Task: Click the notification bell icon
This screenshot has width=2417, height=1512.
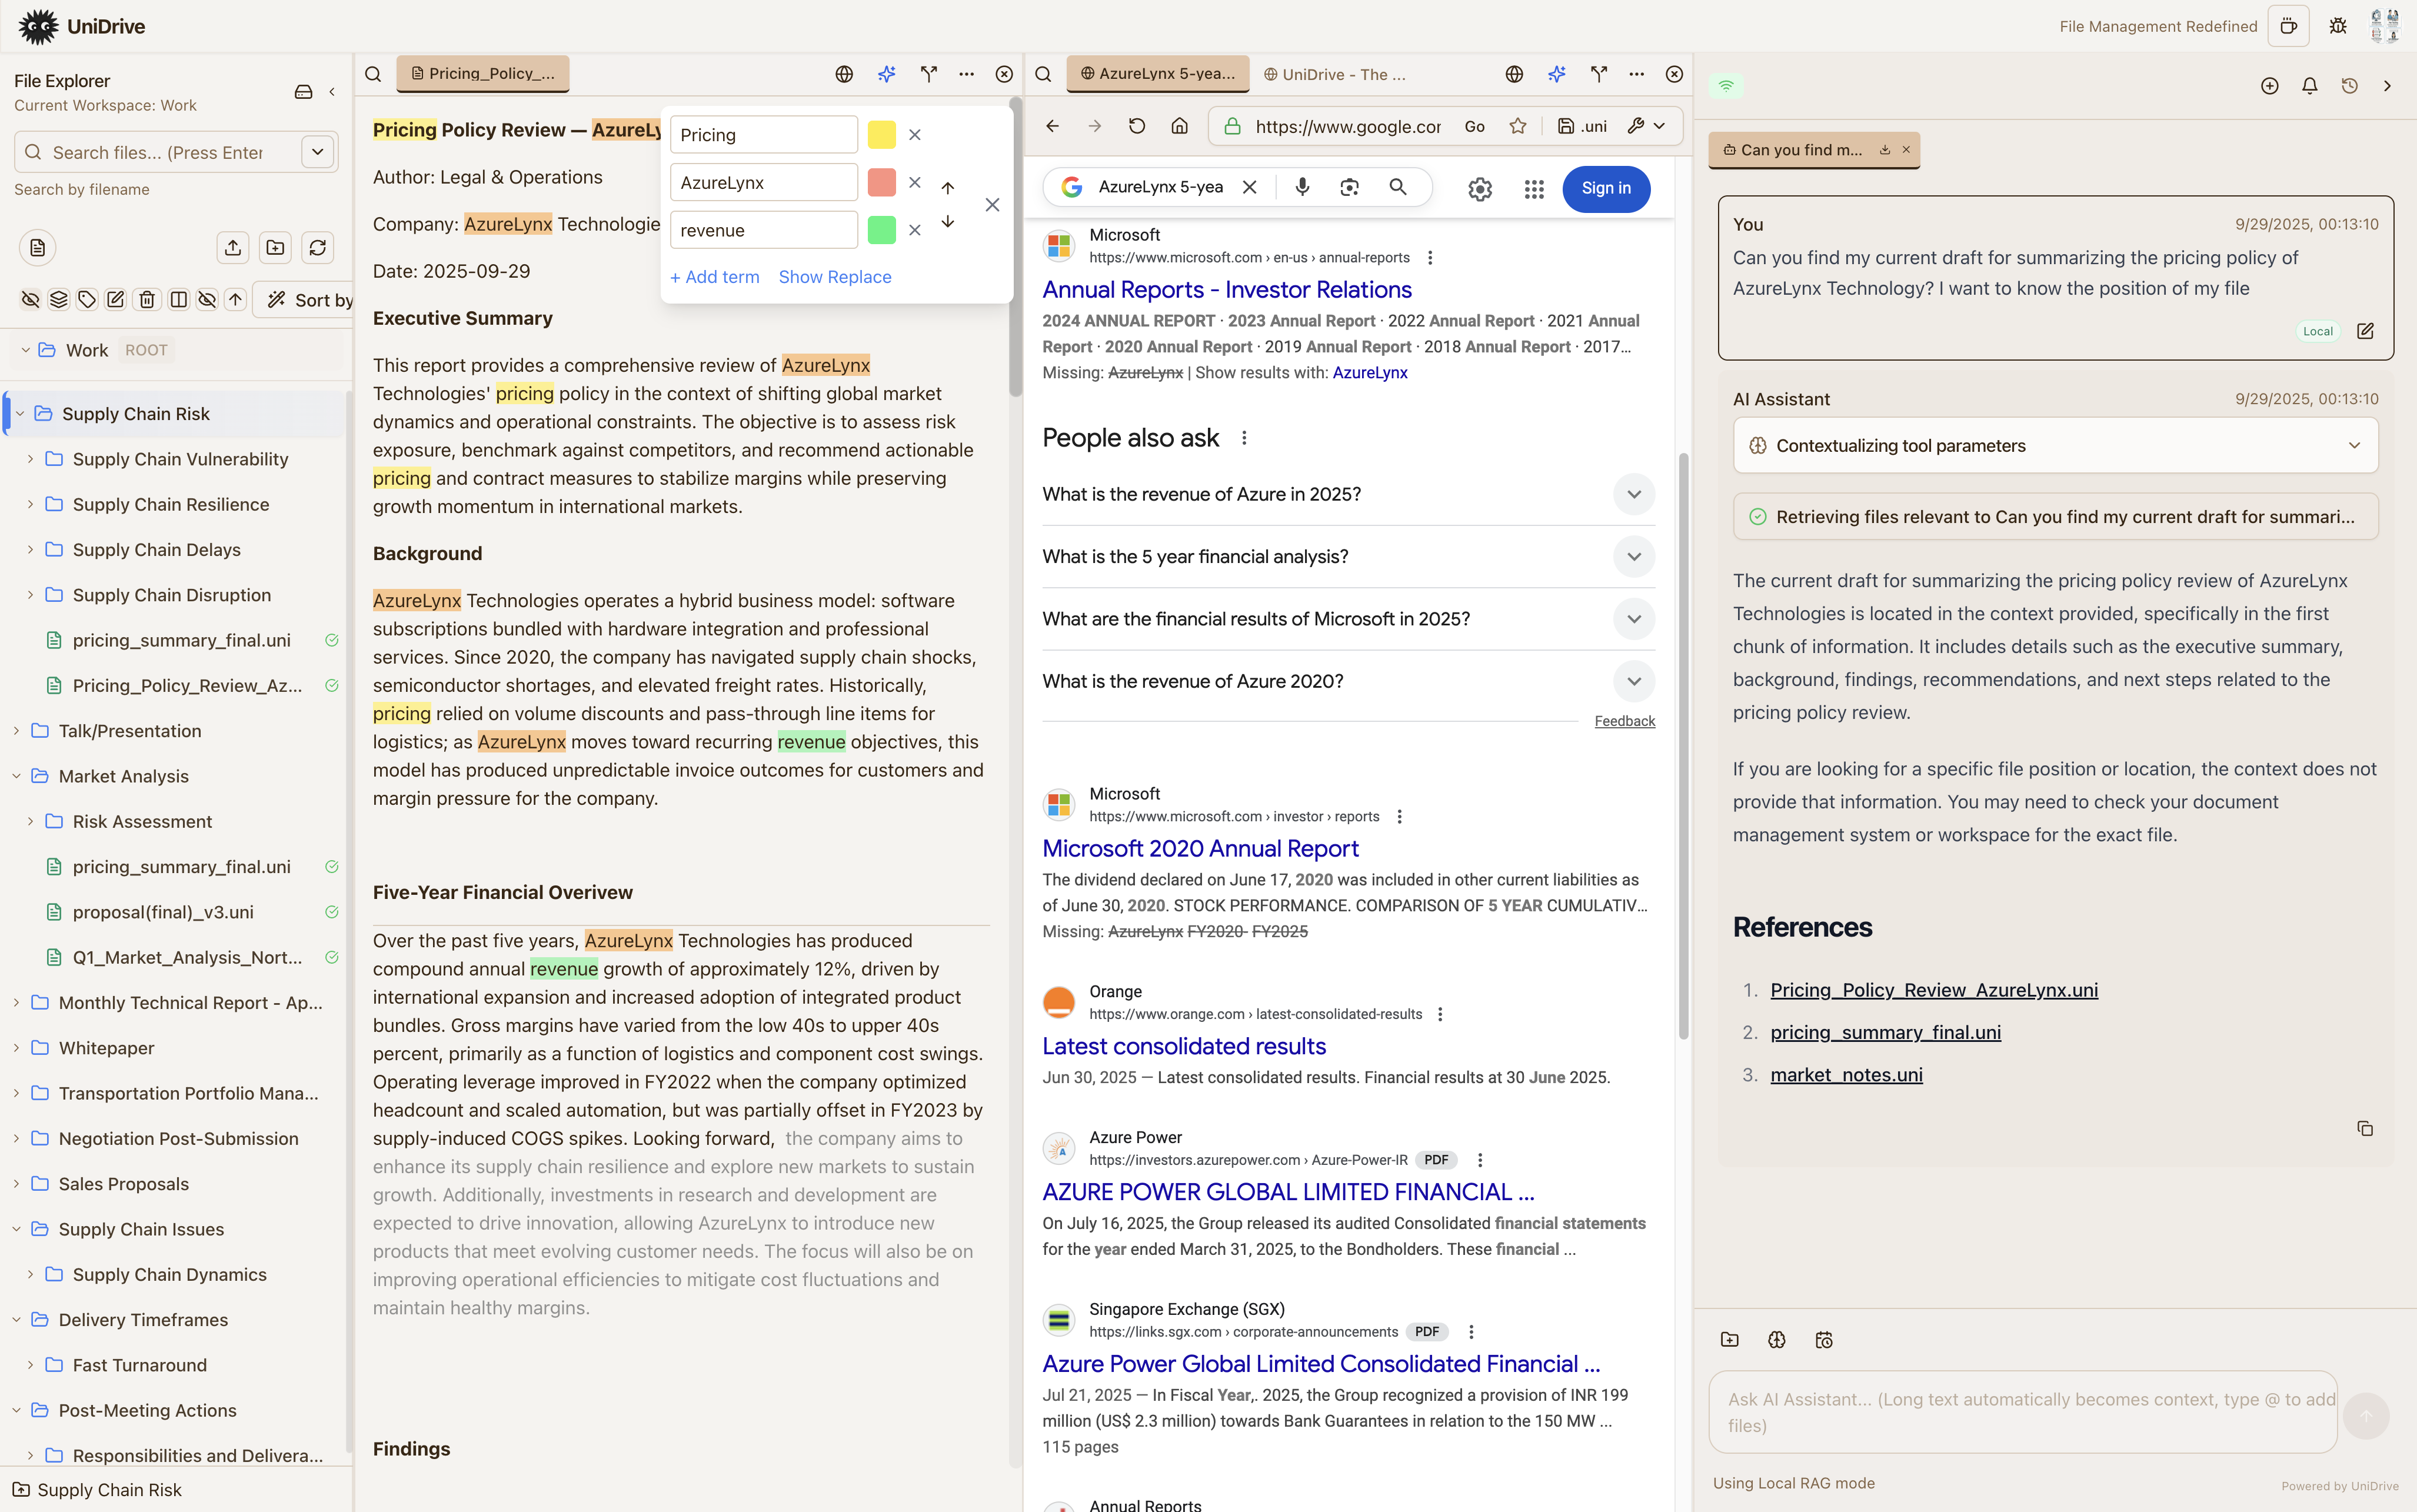Action: [x=2309, y=86]
